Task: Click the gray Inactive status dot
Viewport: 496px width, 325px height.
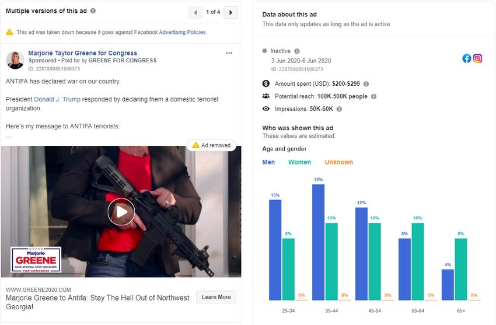Action: tap(264, 51)
